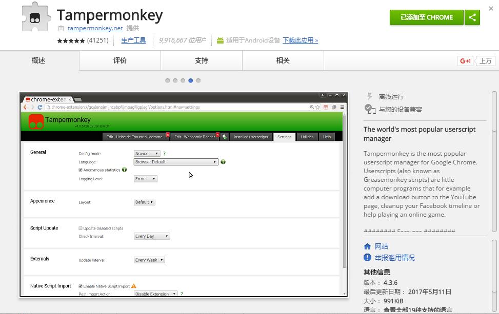Select the Settings tab in the preview

pyautogui.click(x=284, y=137)
